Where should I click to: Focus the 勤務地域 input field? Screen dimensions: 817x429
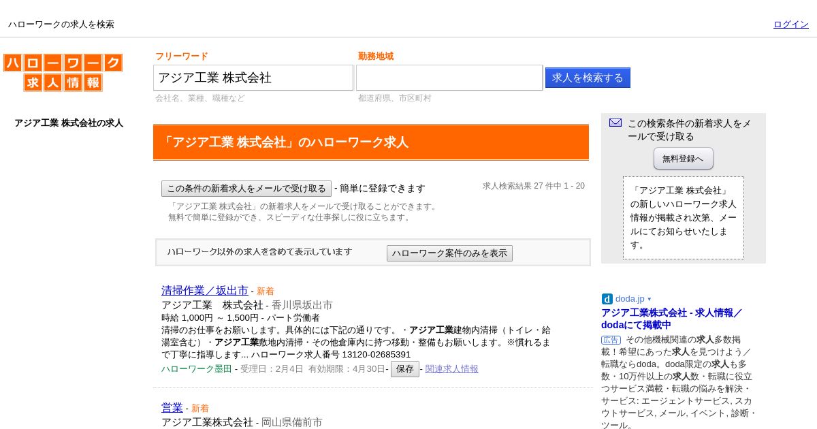449,78
